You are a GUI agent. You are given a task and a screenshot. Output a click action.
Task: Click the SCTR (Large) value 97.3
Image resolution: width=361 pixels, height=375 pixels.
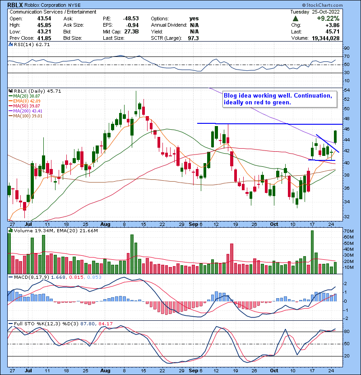(193, 38)
